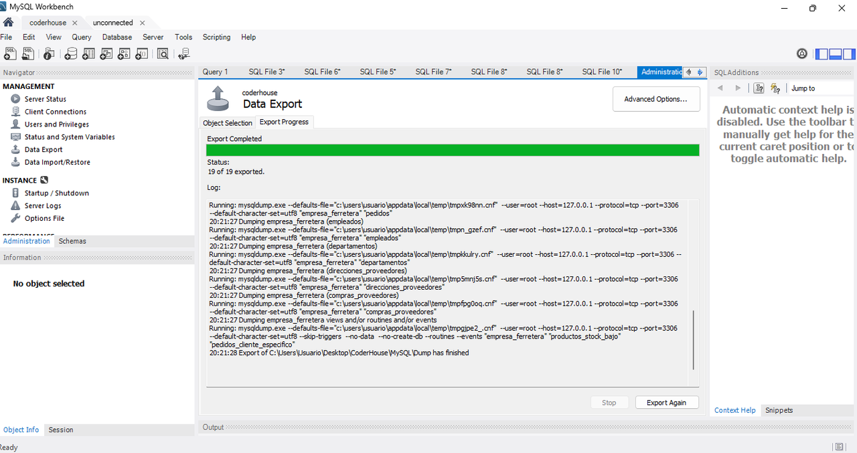Get context help for caret position
The image size is (857, 453).
759,88
